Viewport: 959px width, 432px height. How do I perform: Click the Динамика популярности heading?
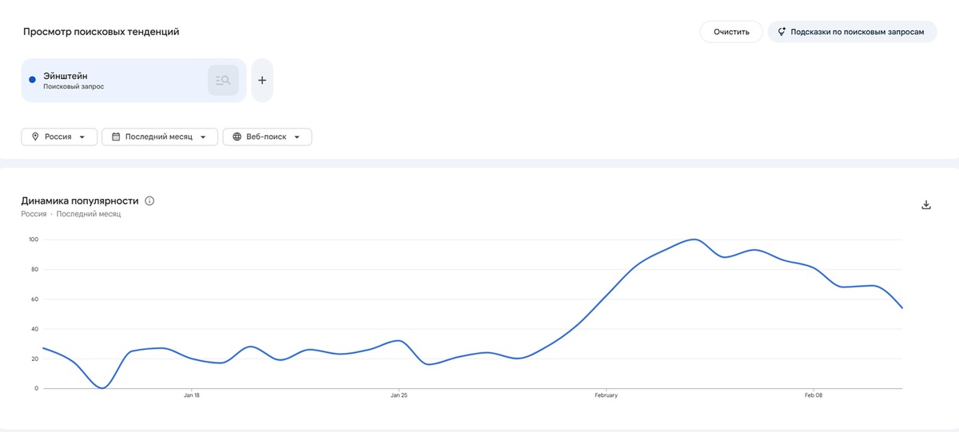pos(80,201)
